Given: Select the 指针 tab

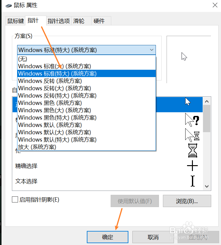Looking at the screenshot, I should pos(36,20).
